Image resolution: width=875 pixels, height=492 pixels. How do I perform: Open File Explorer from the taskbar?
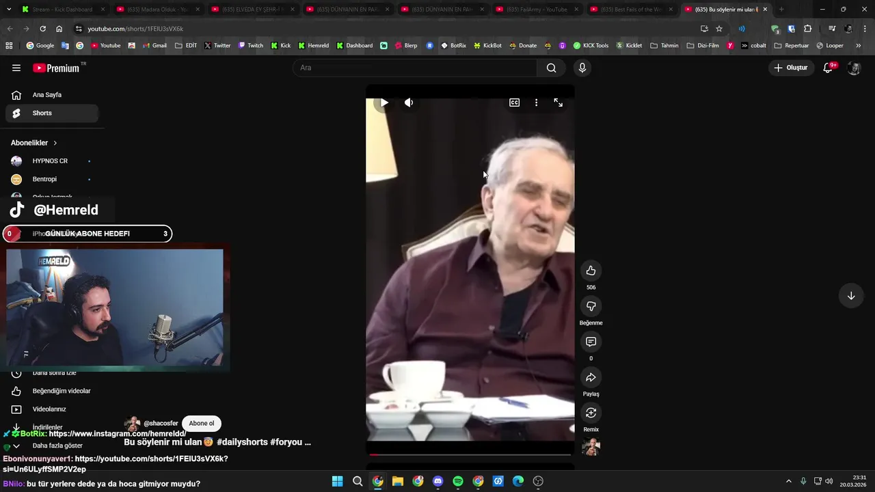click(x=398, y=481)
